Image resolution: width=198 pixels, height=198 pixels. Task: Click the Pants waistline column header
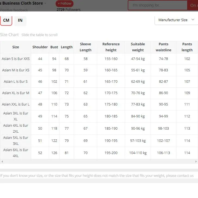click(x=163, y=47)
